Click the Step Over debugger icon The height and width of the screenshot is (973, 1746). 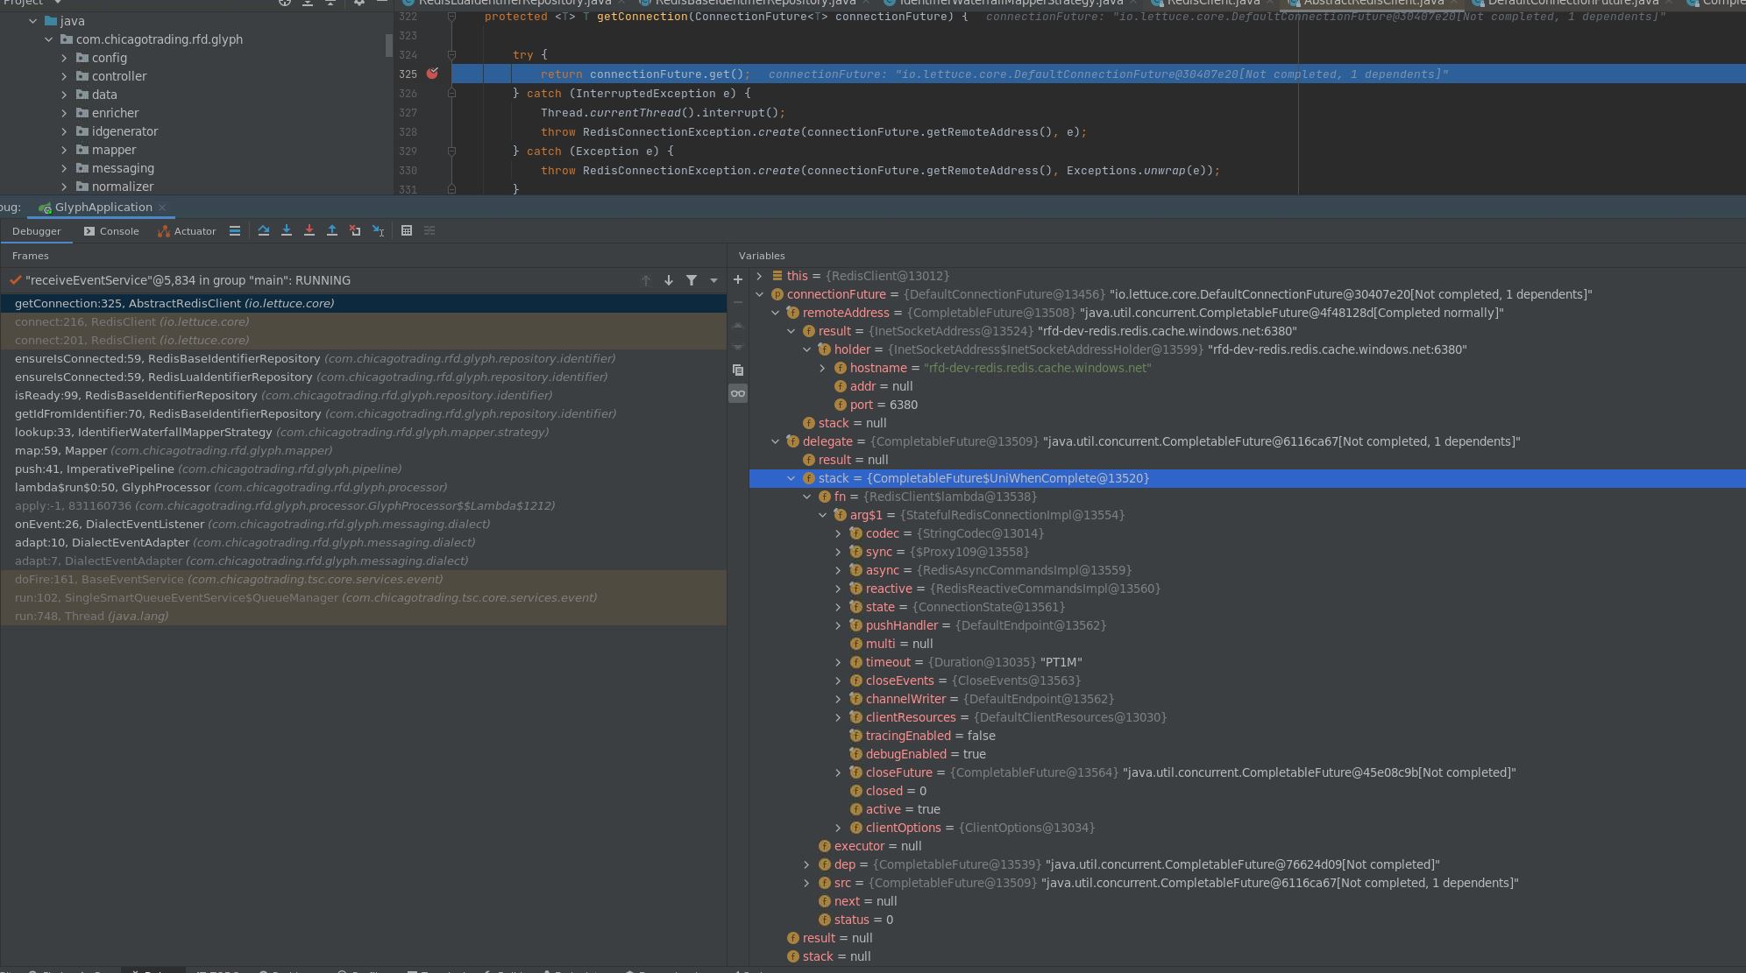click(264, 230)
